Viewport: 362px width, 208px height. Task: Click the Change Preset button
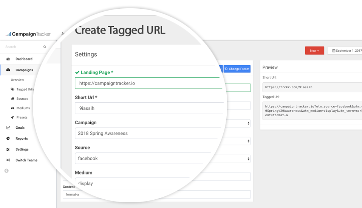pos(237,69)
